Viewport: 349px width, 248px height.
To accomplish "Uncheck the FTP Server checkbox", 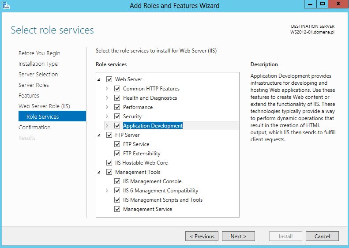I will (x=109, y=135).
